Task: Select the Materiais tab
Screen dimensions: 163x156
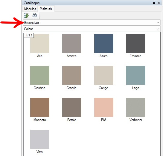Action: click(46, 8)
